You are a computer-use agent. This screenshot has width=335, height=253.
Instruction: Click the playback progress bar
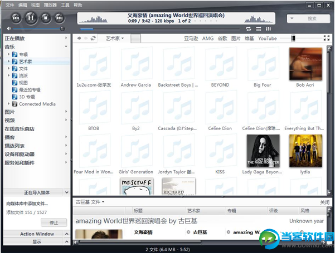pyautogui.click(x=159, y=29)
